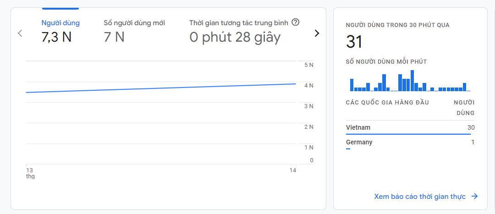
Task: Click the tallest bar in the users-per-minute chart
Action: (x=412, y=81)
